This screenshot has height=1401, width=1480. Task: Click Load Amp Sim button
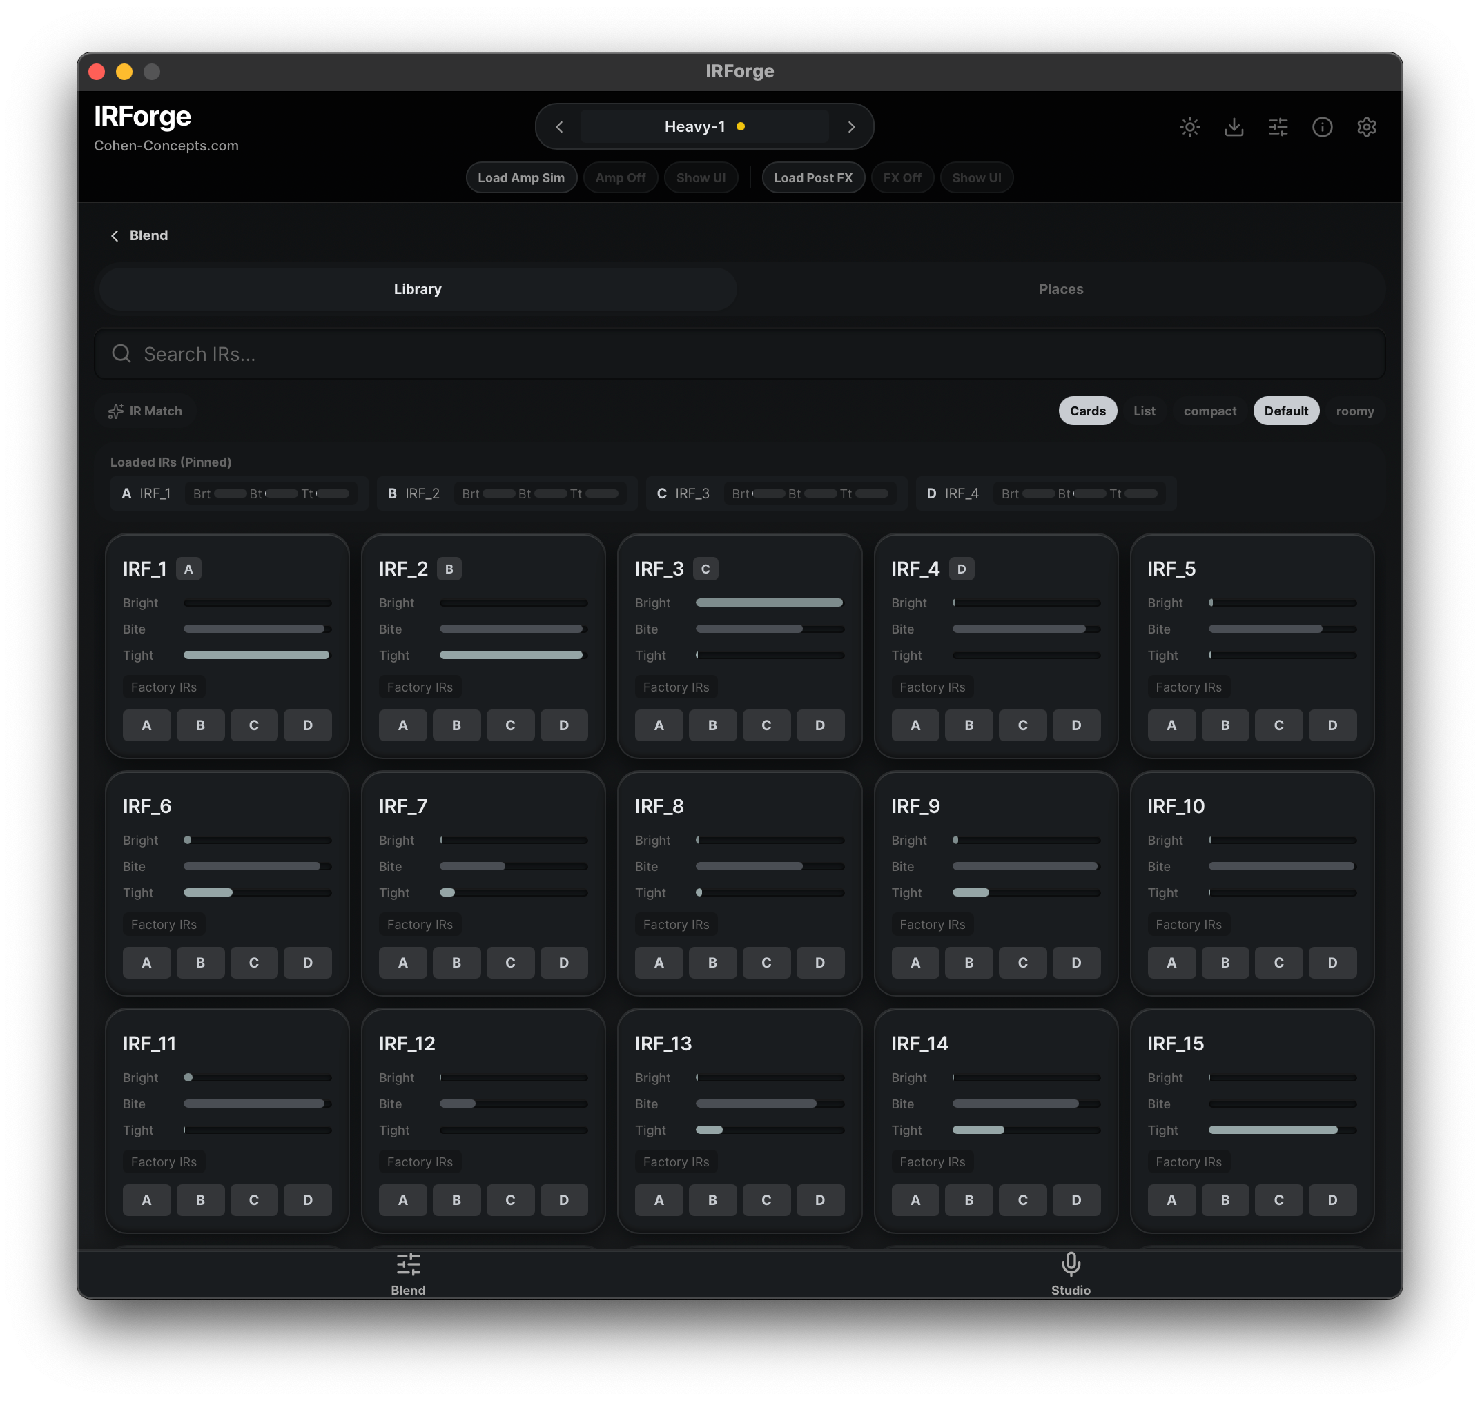click(520, 178)
